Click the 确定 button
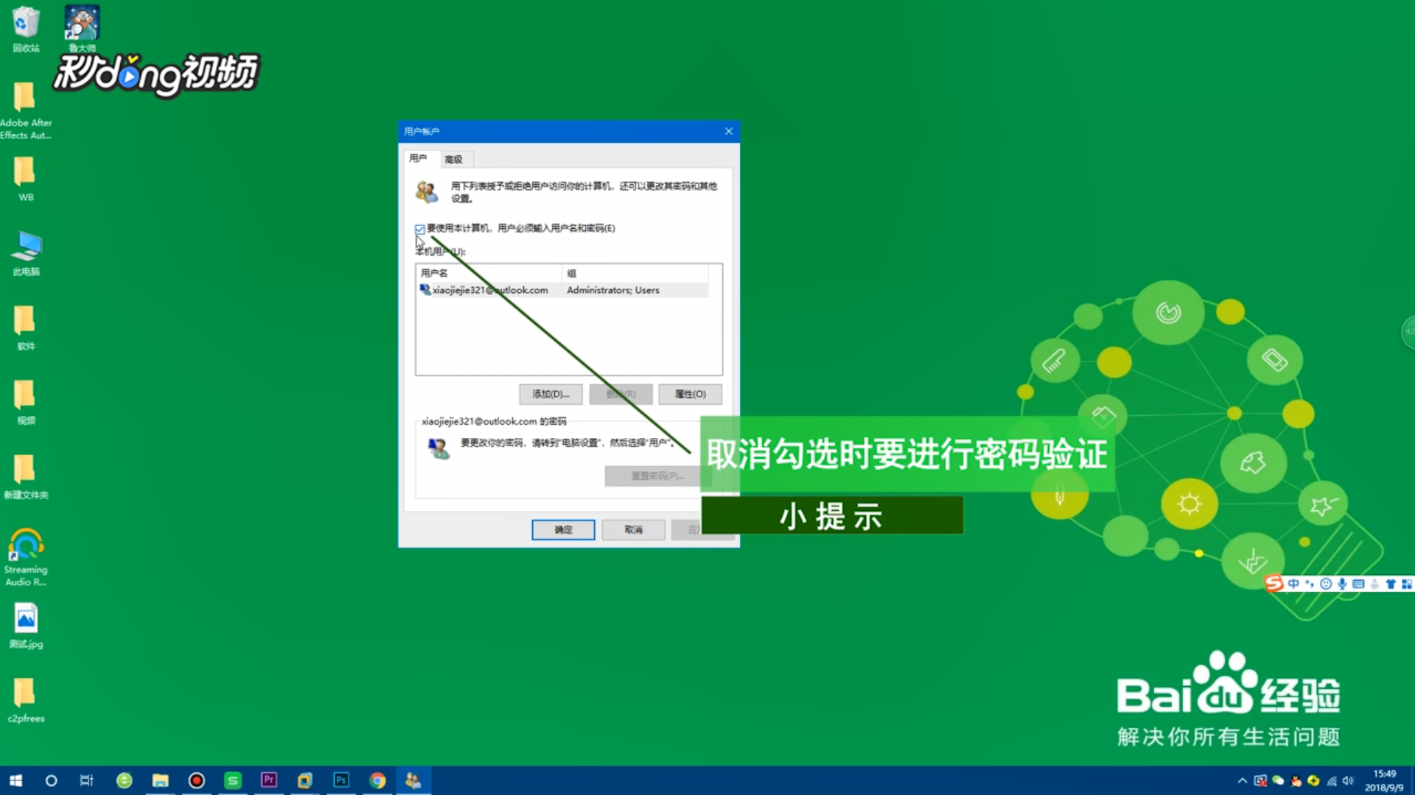1415x795 pixels. click(563, 530)
